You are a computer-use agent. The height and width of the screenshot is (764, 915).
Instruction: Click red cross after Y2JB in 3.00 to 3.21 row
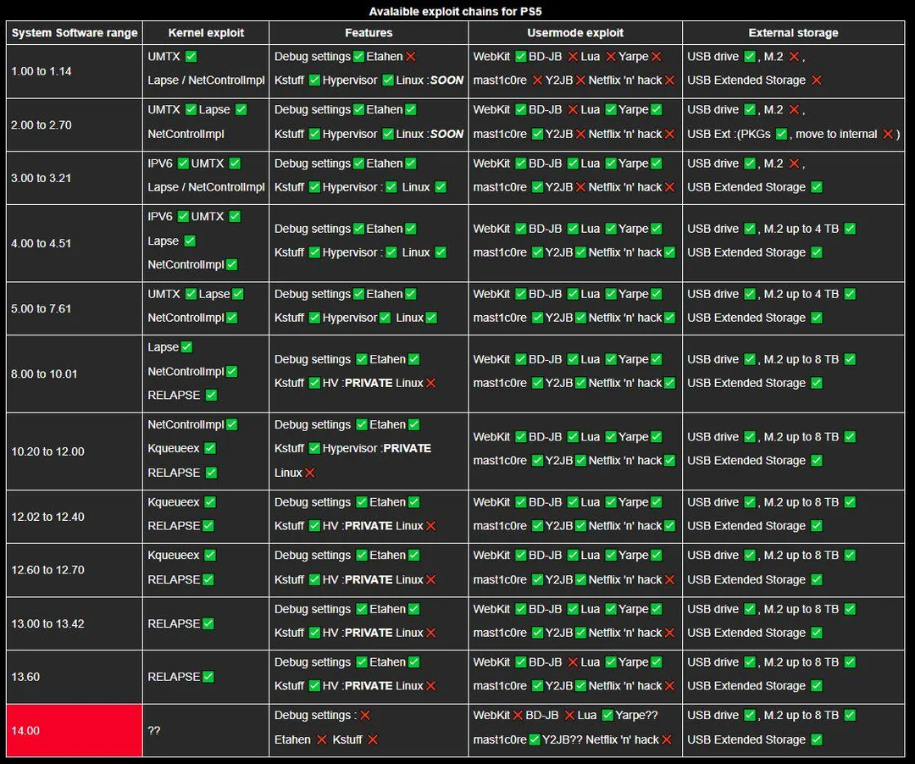[x=580, y=187]
